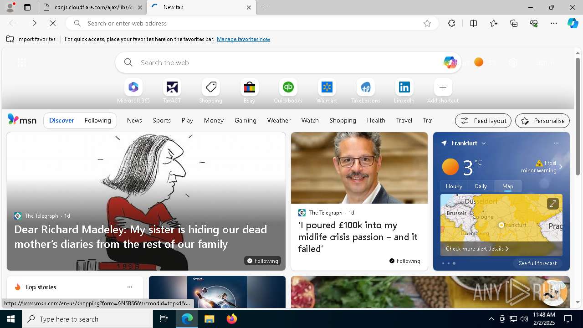Open the News category
The height and width of the screenshot is (328, 583).
pyautogui.click(x=134, y=120)
